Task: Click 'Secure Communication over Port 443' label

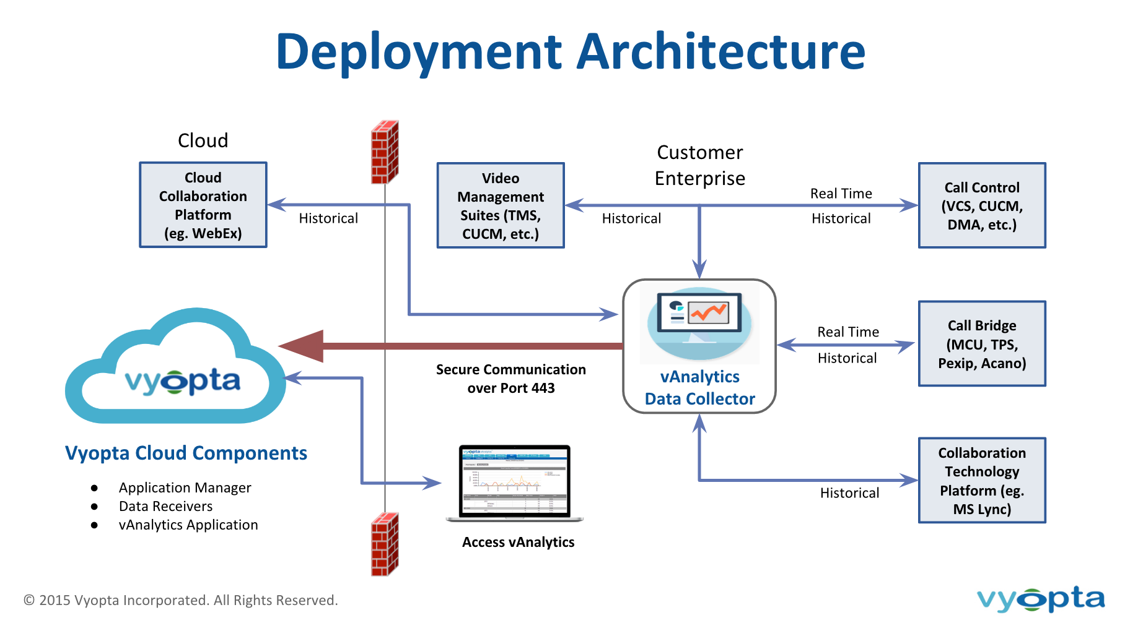Action: click(x=511, y=379)
